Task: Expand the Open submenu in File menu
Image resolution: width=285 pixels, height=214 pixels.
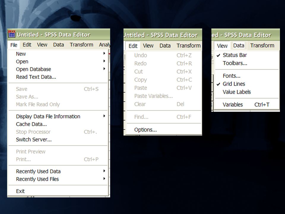Action: tap(58, 62)
